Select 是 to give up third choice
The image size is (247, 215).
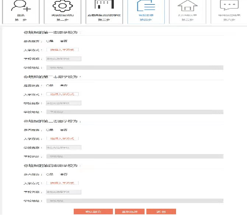pos(48,130)
